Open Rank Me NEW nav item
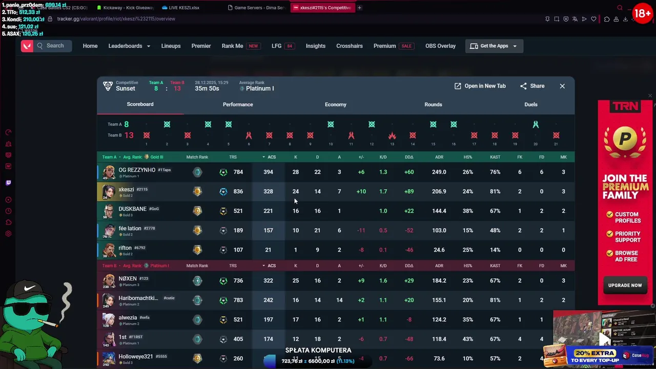This screenshot has height=369, width=656. pos(240,46)
